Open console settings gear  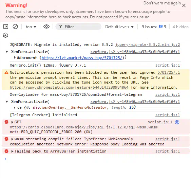(5, 35)
